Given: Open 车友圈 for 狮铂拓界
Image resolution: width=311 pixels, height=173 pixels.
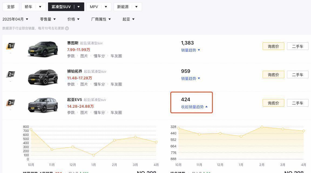Looking at the screenshot, I should [x=116, y=84].
